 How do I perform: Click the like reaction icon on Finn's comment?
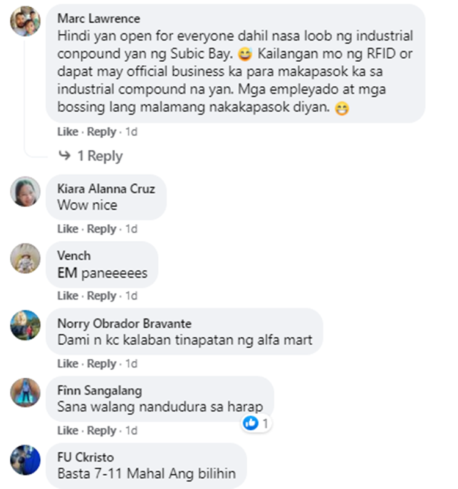pos(250,423)
